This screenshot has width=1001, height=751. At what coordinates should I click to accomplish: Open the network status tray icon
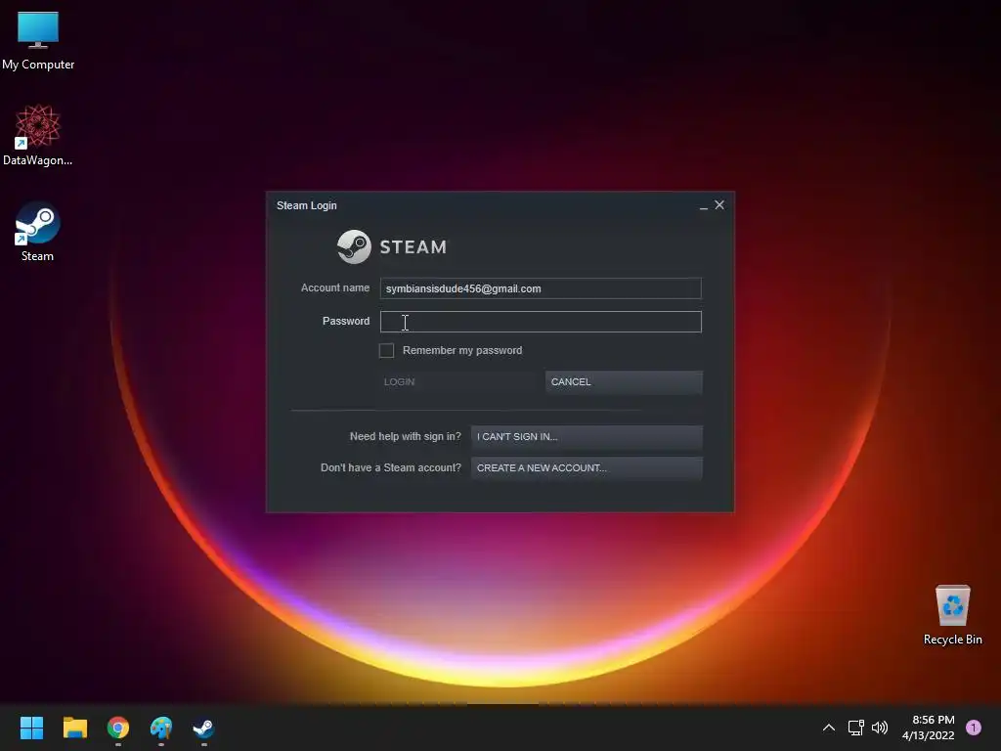(855, 728)
